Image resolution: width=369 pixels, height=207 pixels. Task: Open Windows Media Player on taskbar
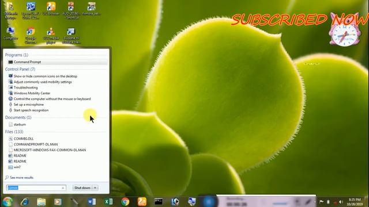(x=58, y=202)
